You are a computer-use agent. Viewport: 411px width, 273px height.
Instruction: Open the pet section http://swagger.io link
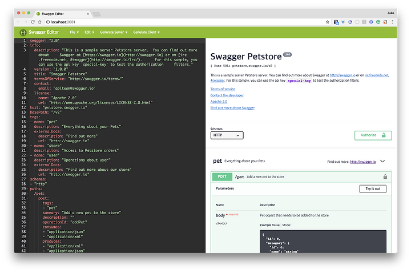pyautogui.click(x=363, y=162)
